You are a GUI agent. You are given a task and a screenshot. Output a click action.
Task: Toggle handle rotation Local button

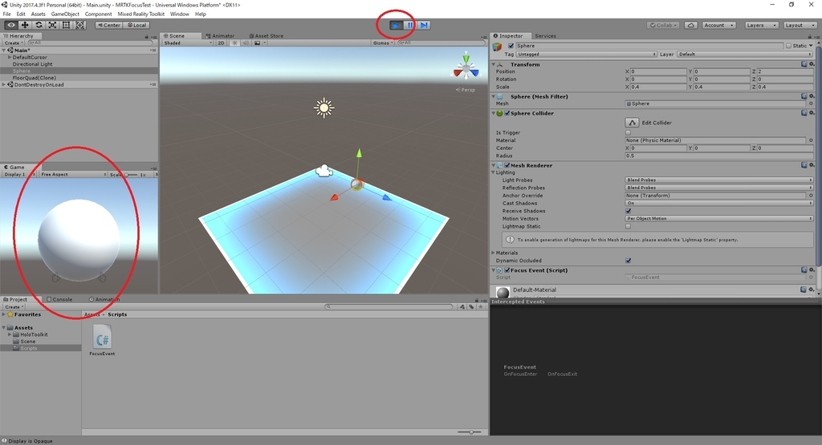(x=136, y=25)
